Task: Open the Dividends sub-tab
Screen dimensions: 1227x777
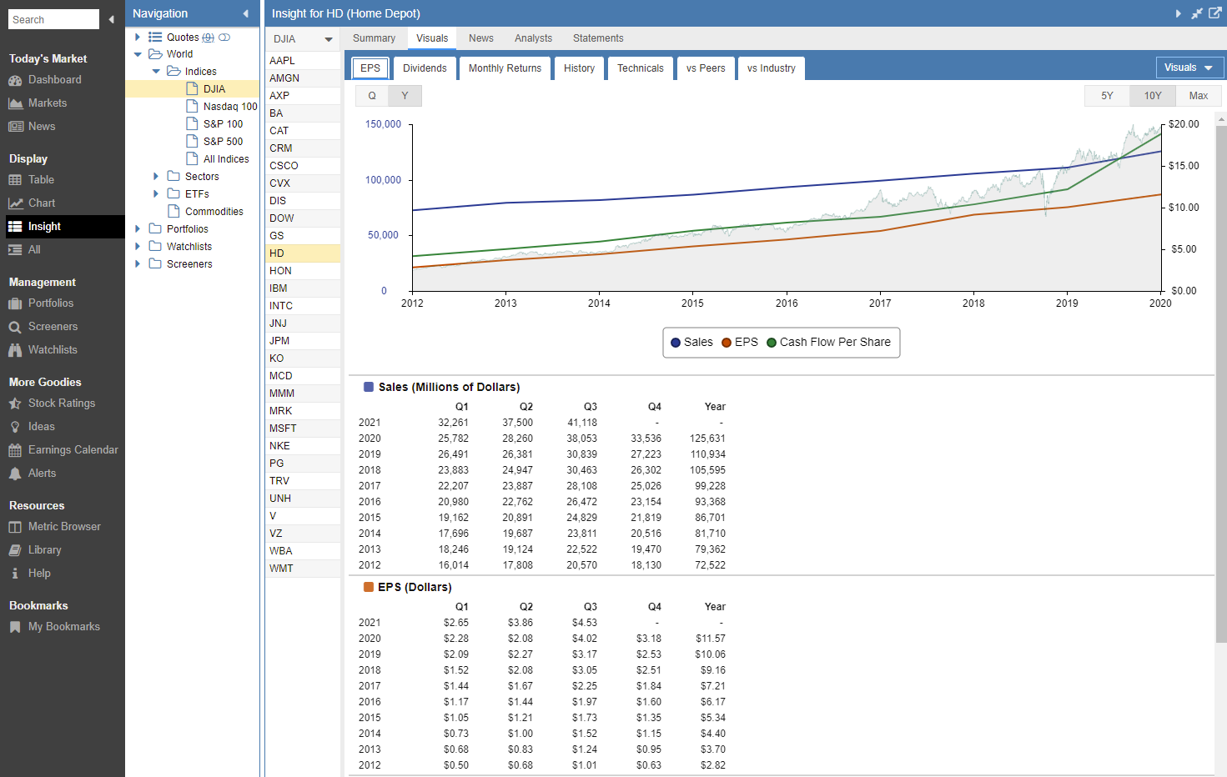Action: (x=425, y=68)
